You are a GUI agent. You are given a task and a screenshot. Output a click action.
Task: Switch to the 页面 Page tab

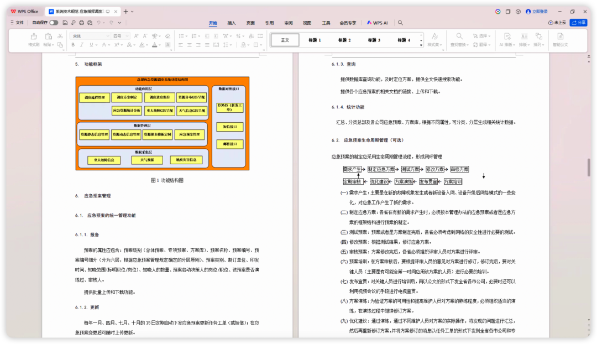[x=250, y=23]
